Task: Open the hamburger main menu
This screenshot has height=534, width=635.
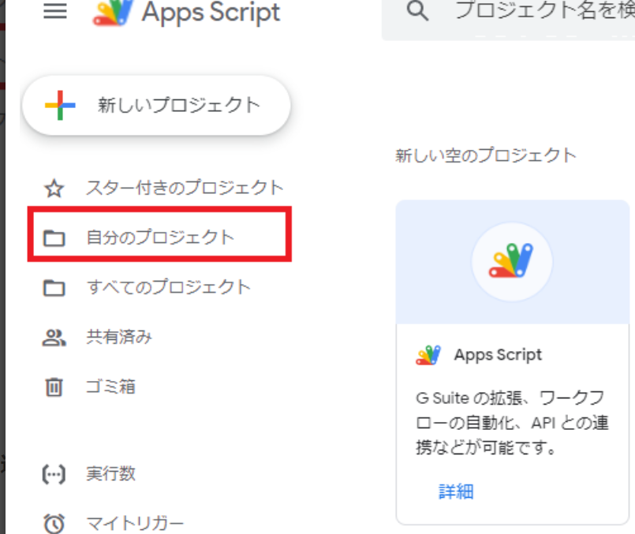Action: pos(55,11)
